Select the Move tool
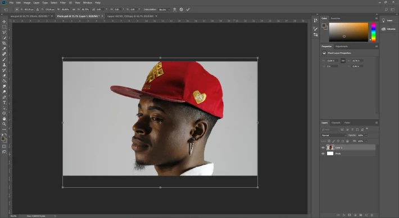Viewport: 399px width, 218px height. pyautogui.click(x=4, y=21)
